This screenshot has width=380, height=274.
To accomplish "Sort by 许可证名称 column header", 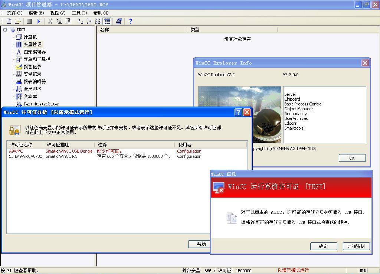I will point(24,144).
